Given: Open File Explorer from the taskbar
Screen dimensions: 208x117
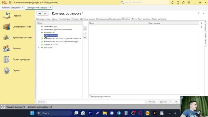Looking at the screenshot, I should click(x=105, y=113).
